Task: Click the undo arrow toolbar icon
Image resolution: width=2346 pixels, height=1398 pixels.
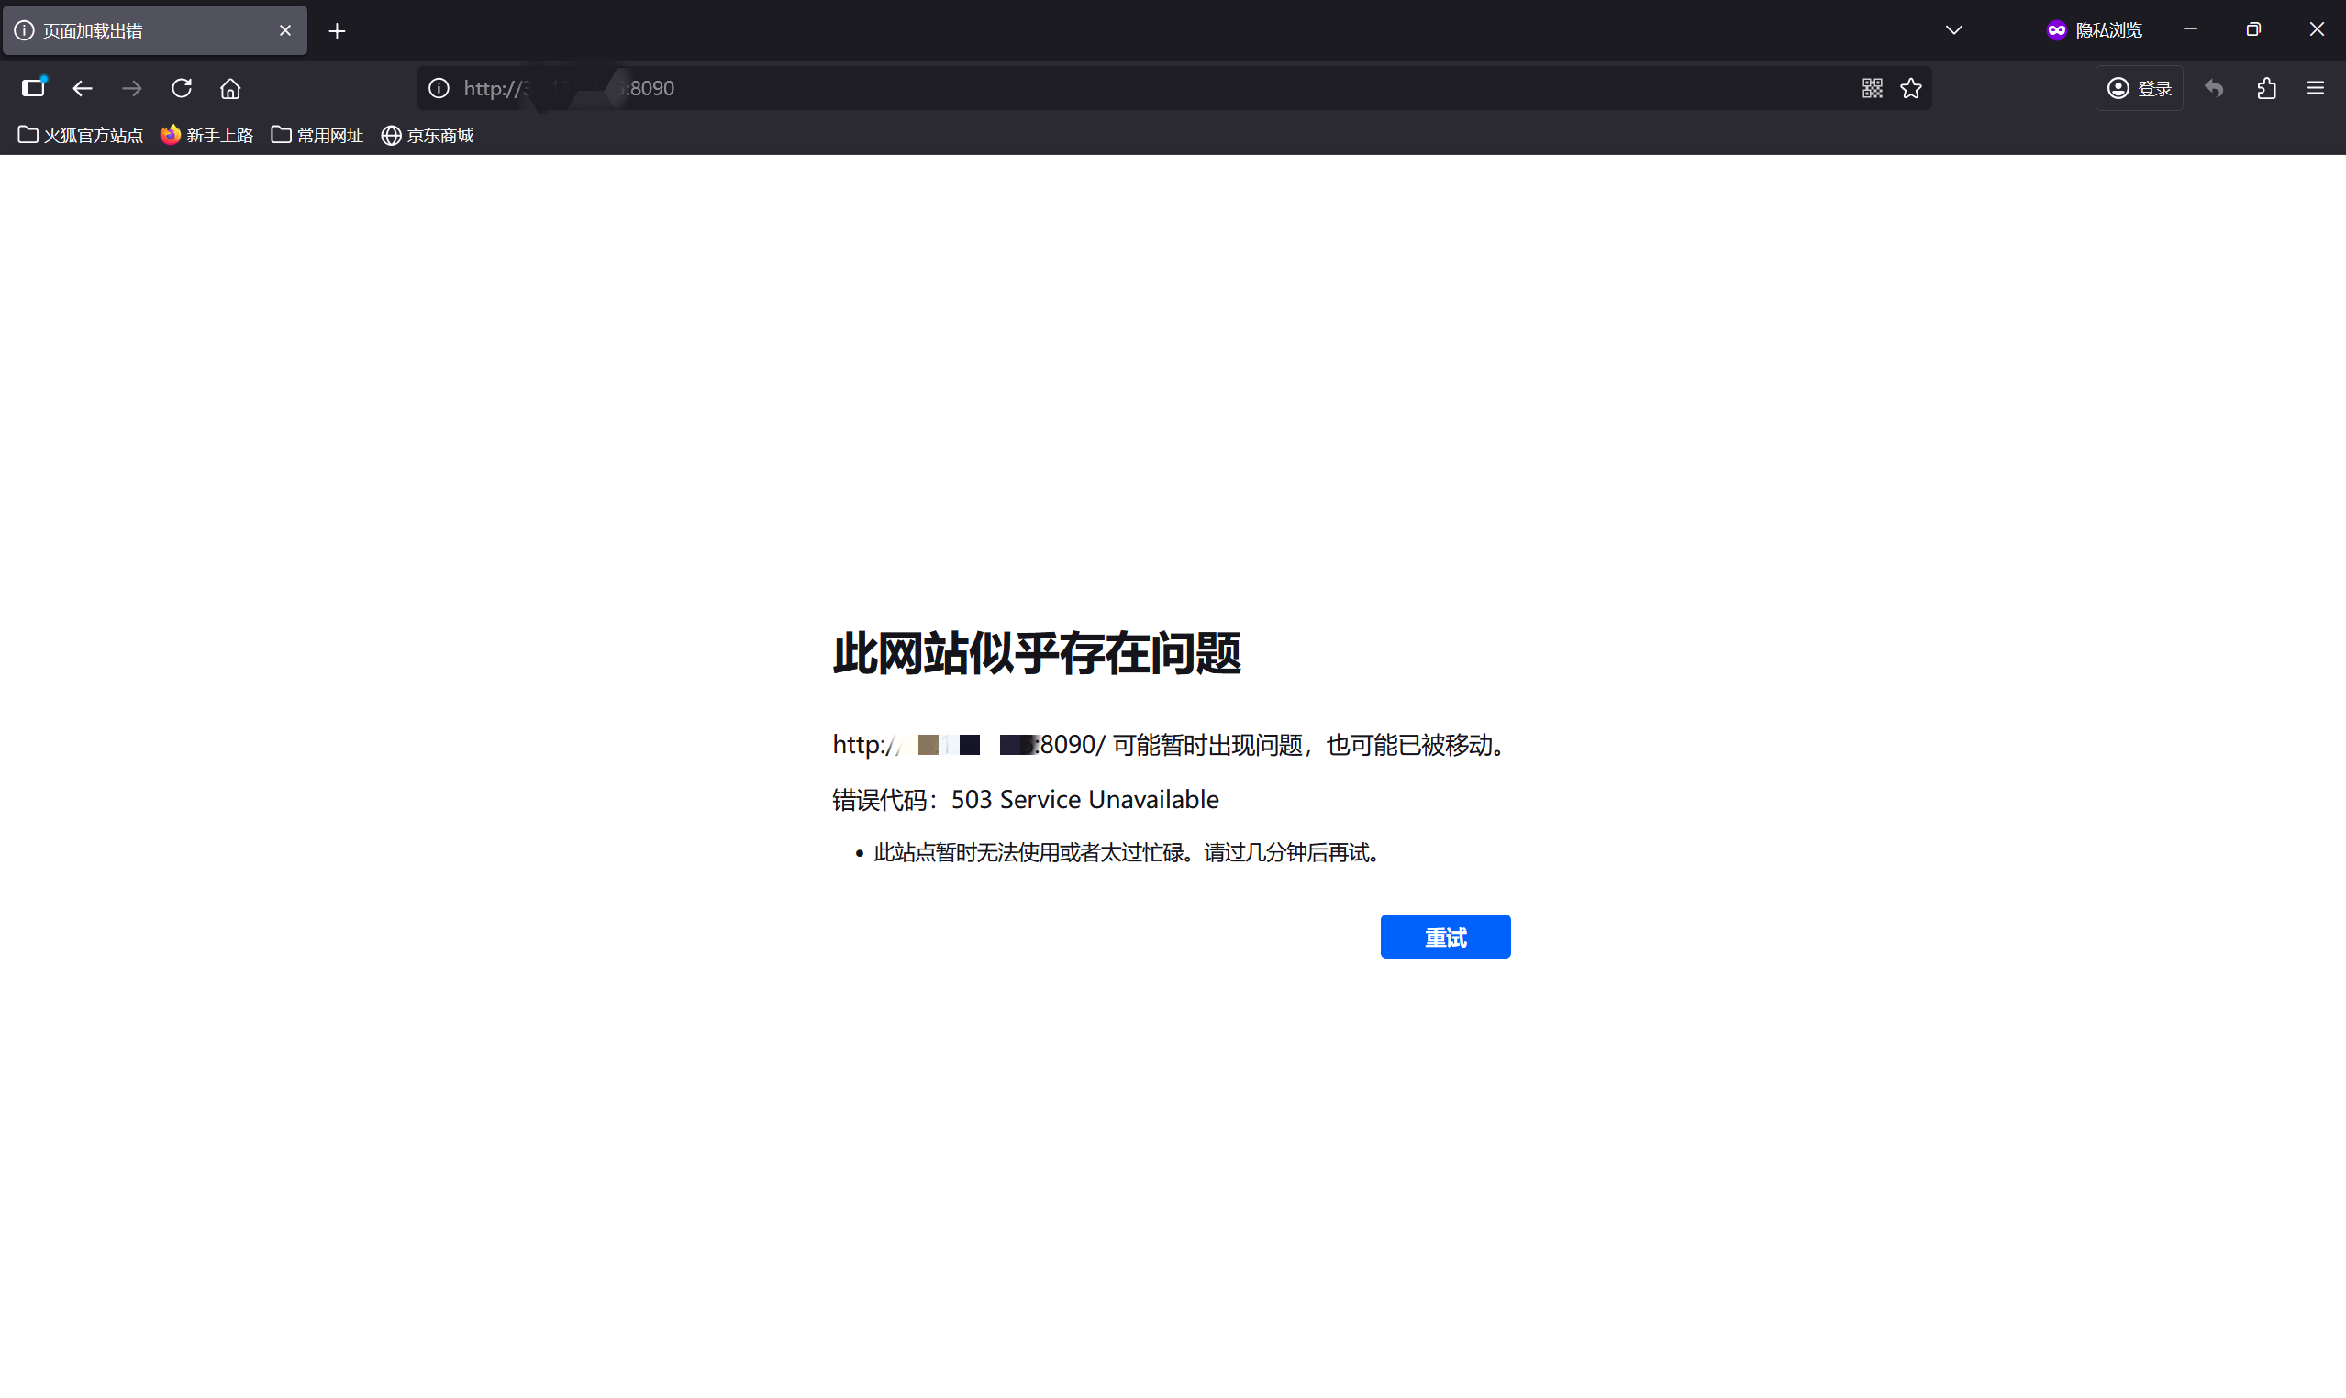Action: (2214, 88)
